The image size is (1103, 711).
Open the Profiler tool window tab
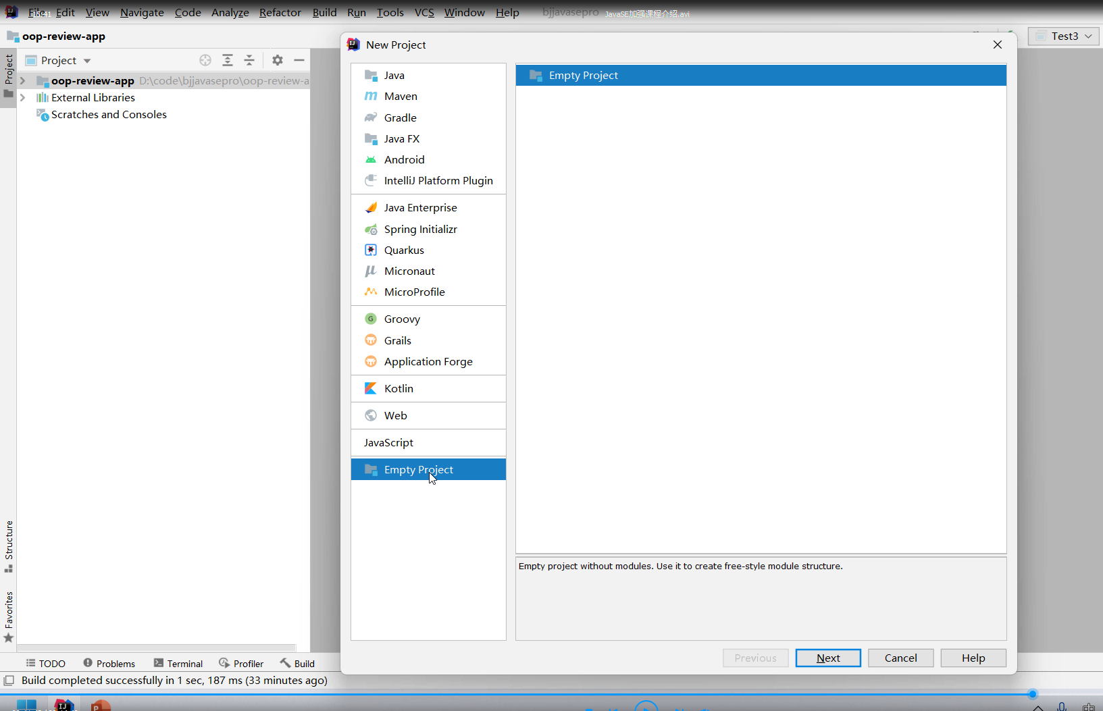coord(241,663)
